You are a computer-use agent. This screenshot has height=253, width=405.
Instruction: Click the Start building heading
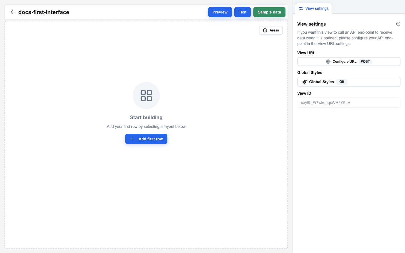(x=146, y=118)
